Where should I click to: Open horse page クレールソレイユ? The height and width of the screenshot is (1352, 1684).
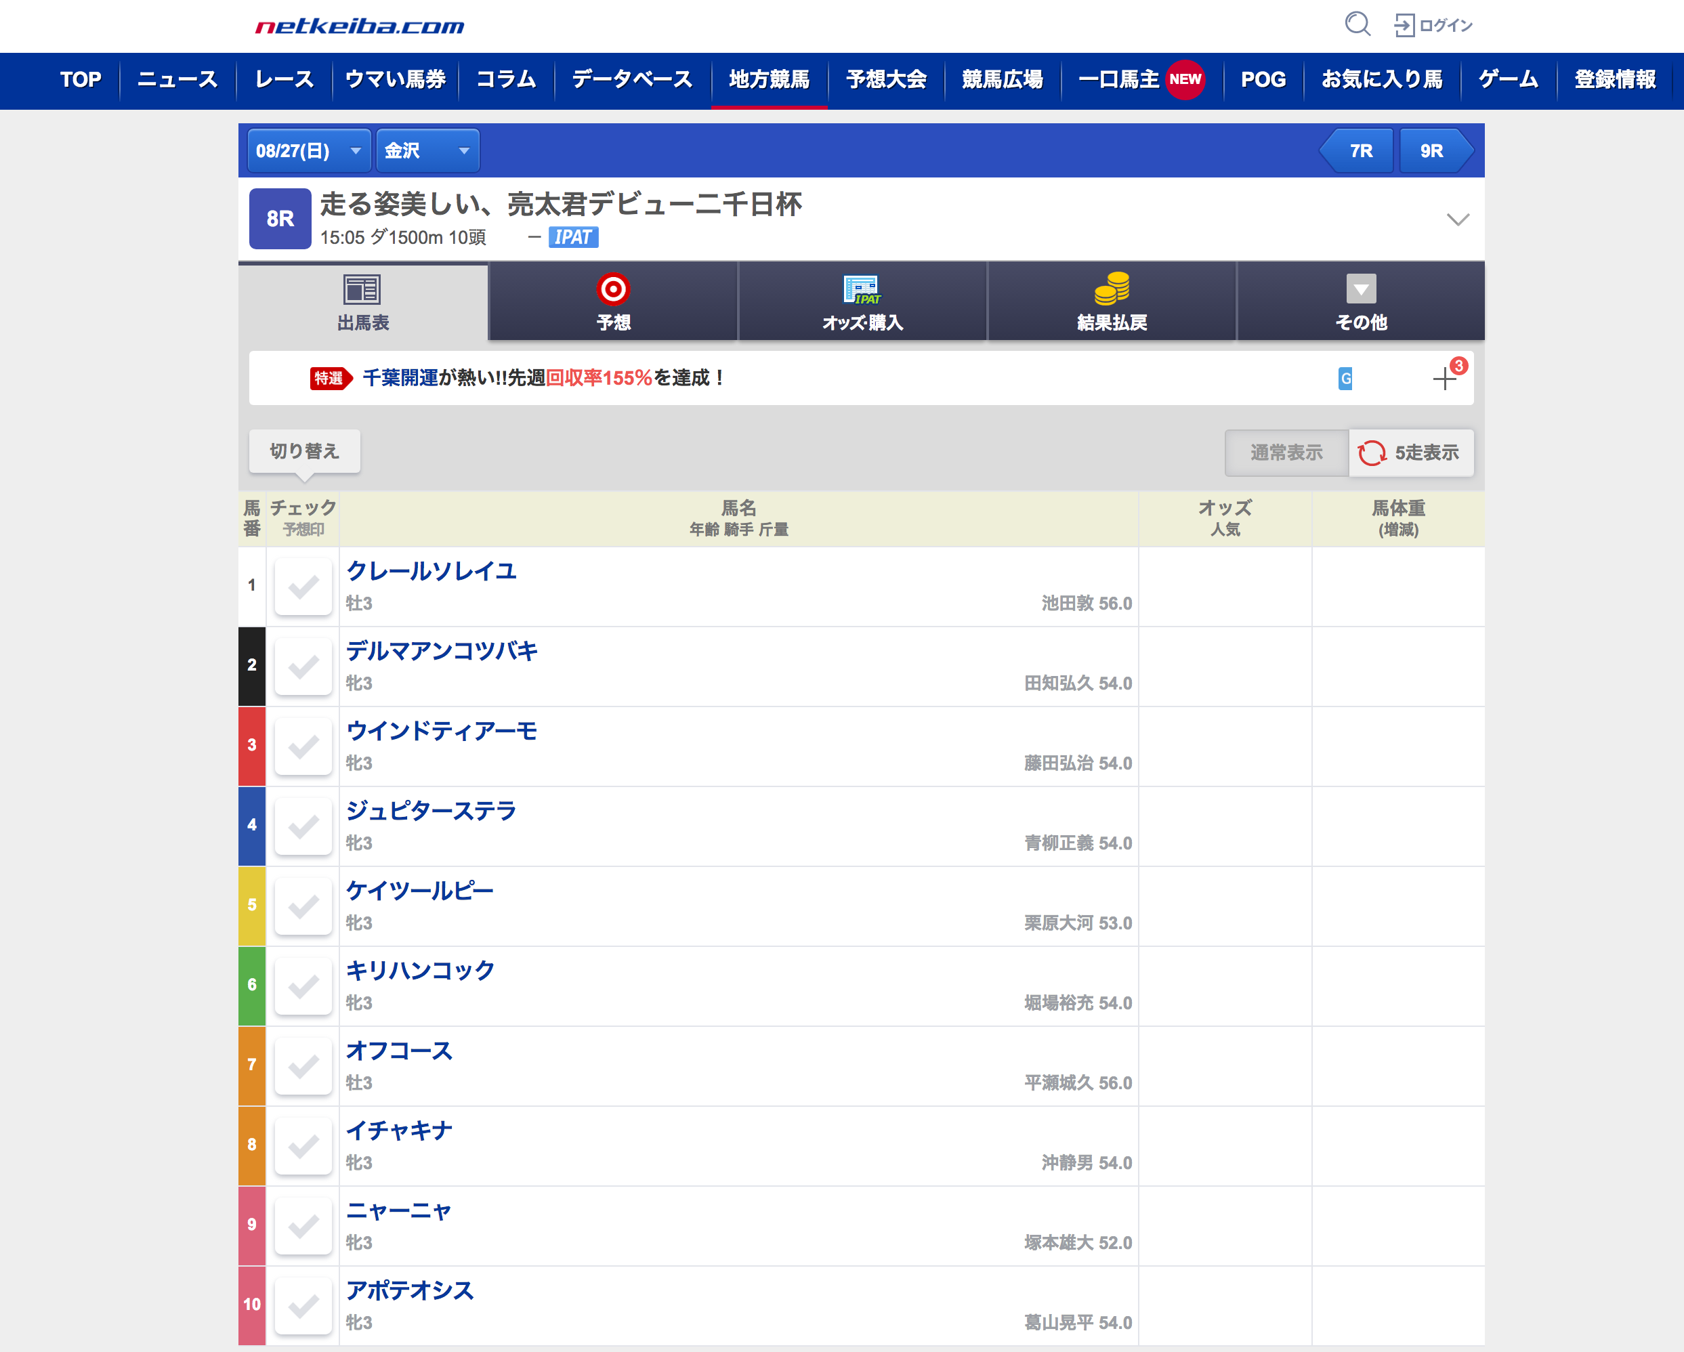coord(431,571)
